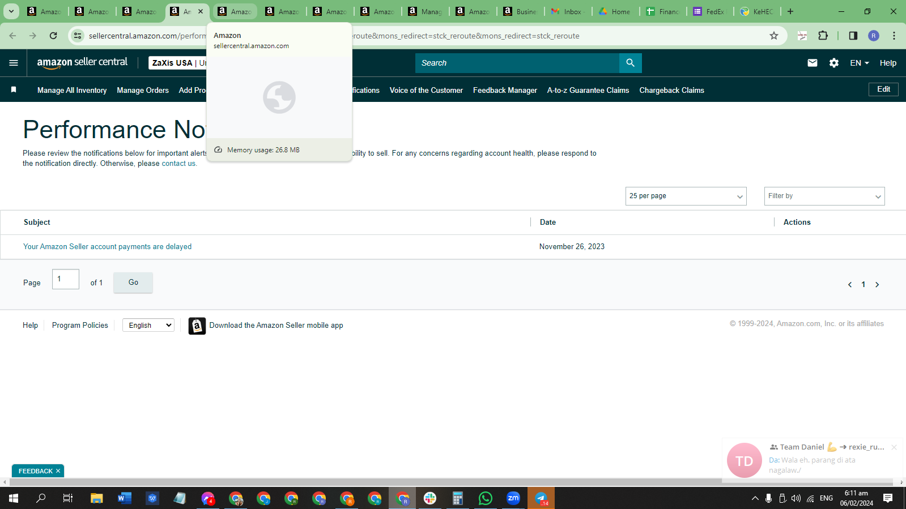
Task: Open Microsoft Word from the taskbar
Action: pos(125,498)
